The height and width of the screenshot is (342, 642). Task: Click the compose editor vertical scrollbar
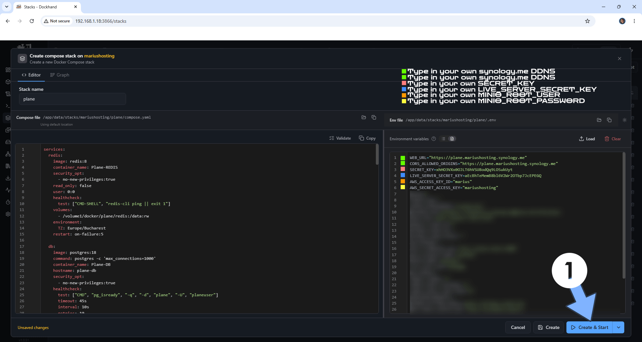click(377, 154)
